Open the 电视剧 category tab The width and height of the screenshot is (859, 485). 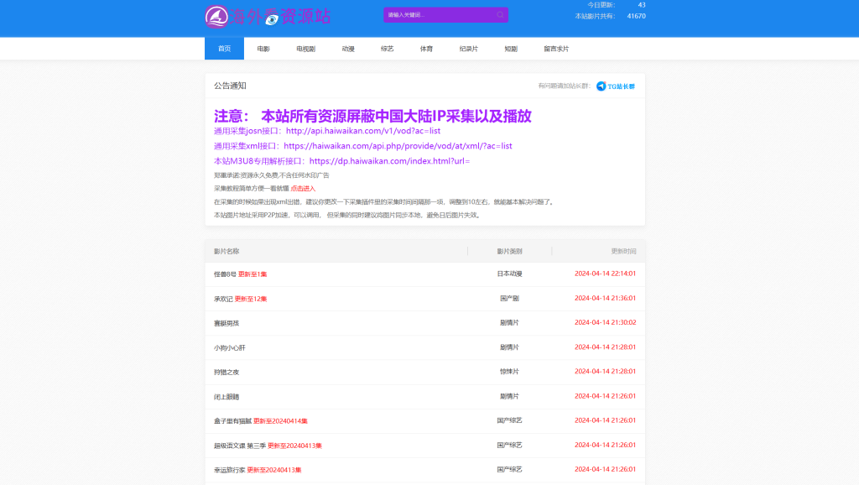(x=305, y=48)
